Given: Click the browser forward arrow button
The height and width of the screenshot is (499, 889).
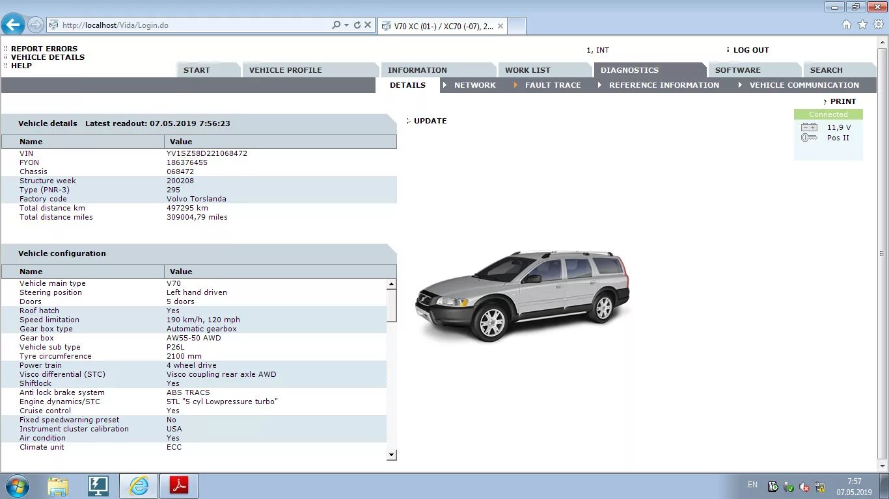Looking at the screenshot, I should click(x=36, y=25).
